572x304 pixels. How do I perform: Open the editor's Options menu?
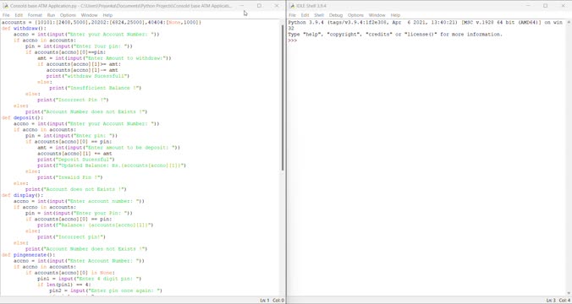point(68,15)
